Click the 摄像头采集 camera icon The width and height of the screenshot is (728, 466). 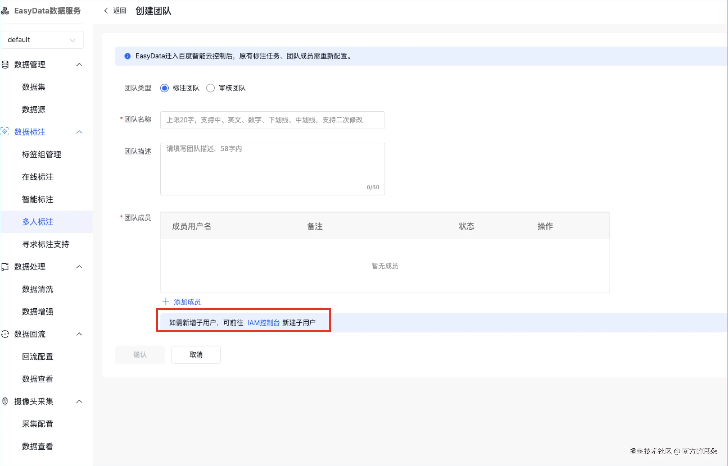(x=5, y=401)
